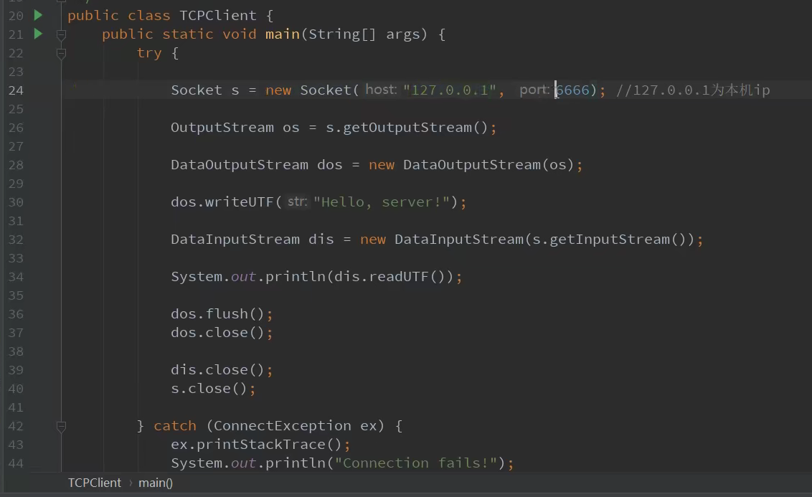The width and height of the screenshot is (812, 497).
Task: Collapse main method fold marker on line 21
Action: [x=61, y=34]
